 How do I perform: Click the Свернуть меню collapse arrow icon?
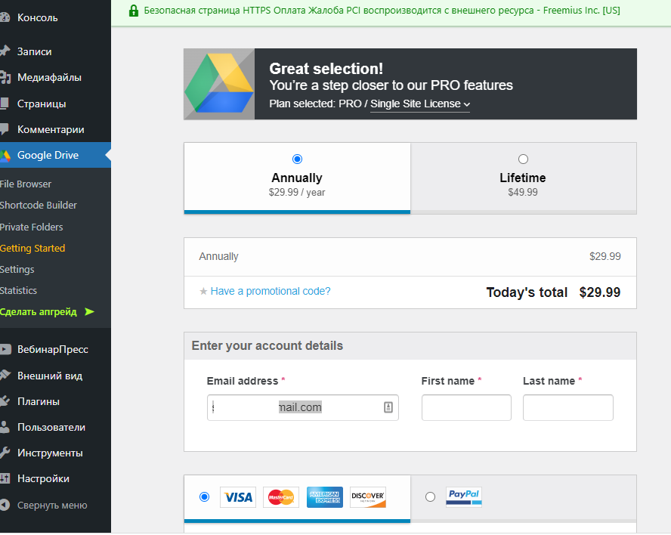click(5, 505)
